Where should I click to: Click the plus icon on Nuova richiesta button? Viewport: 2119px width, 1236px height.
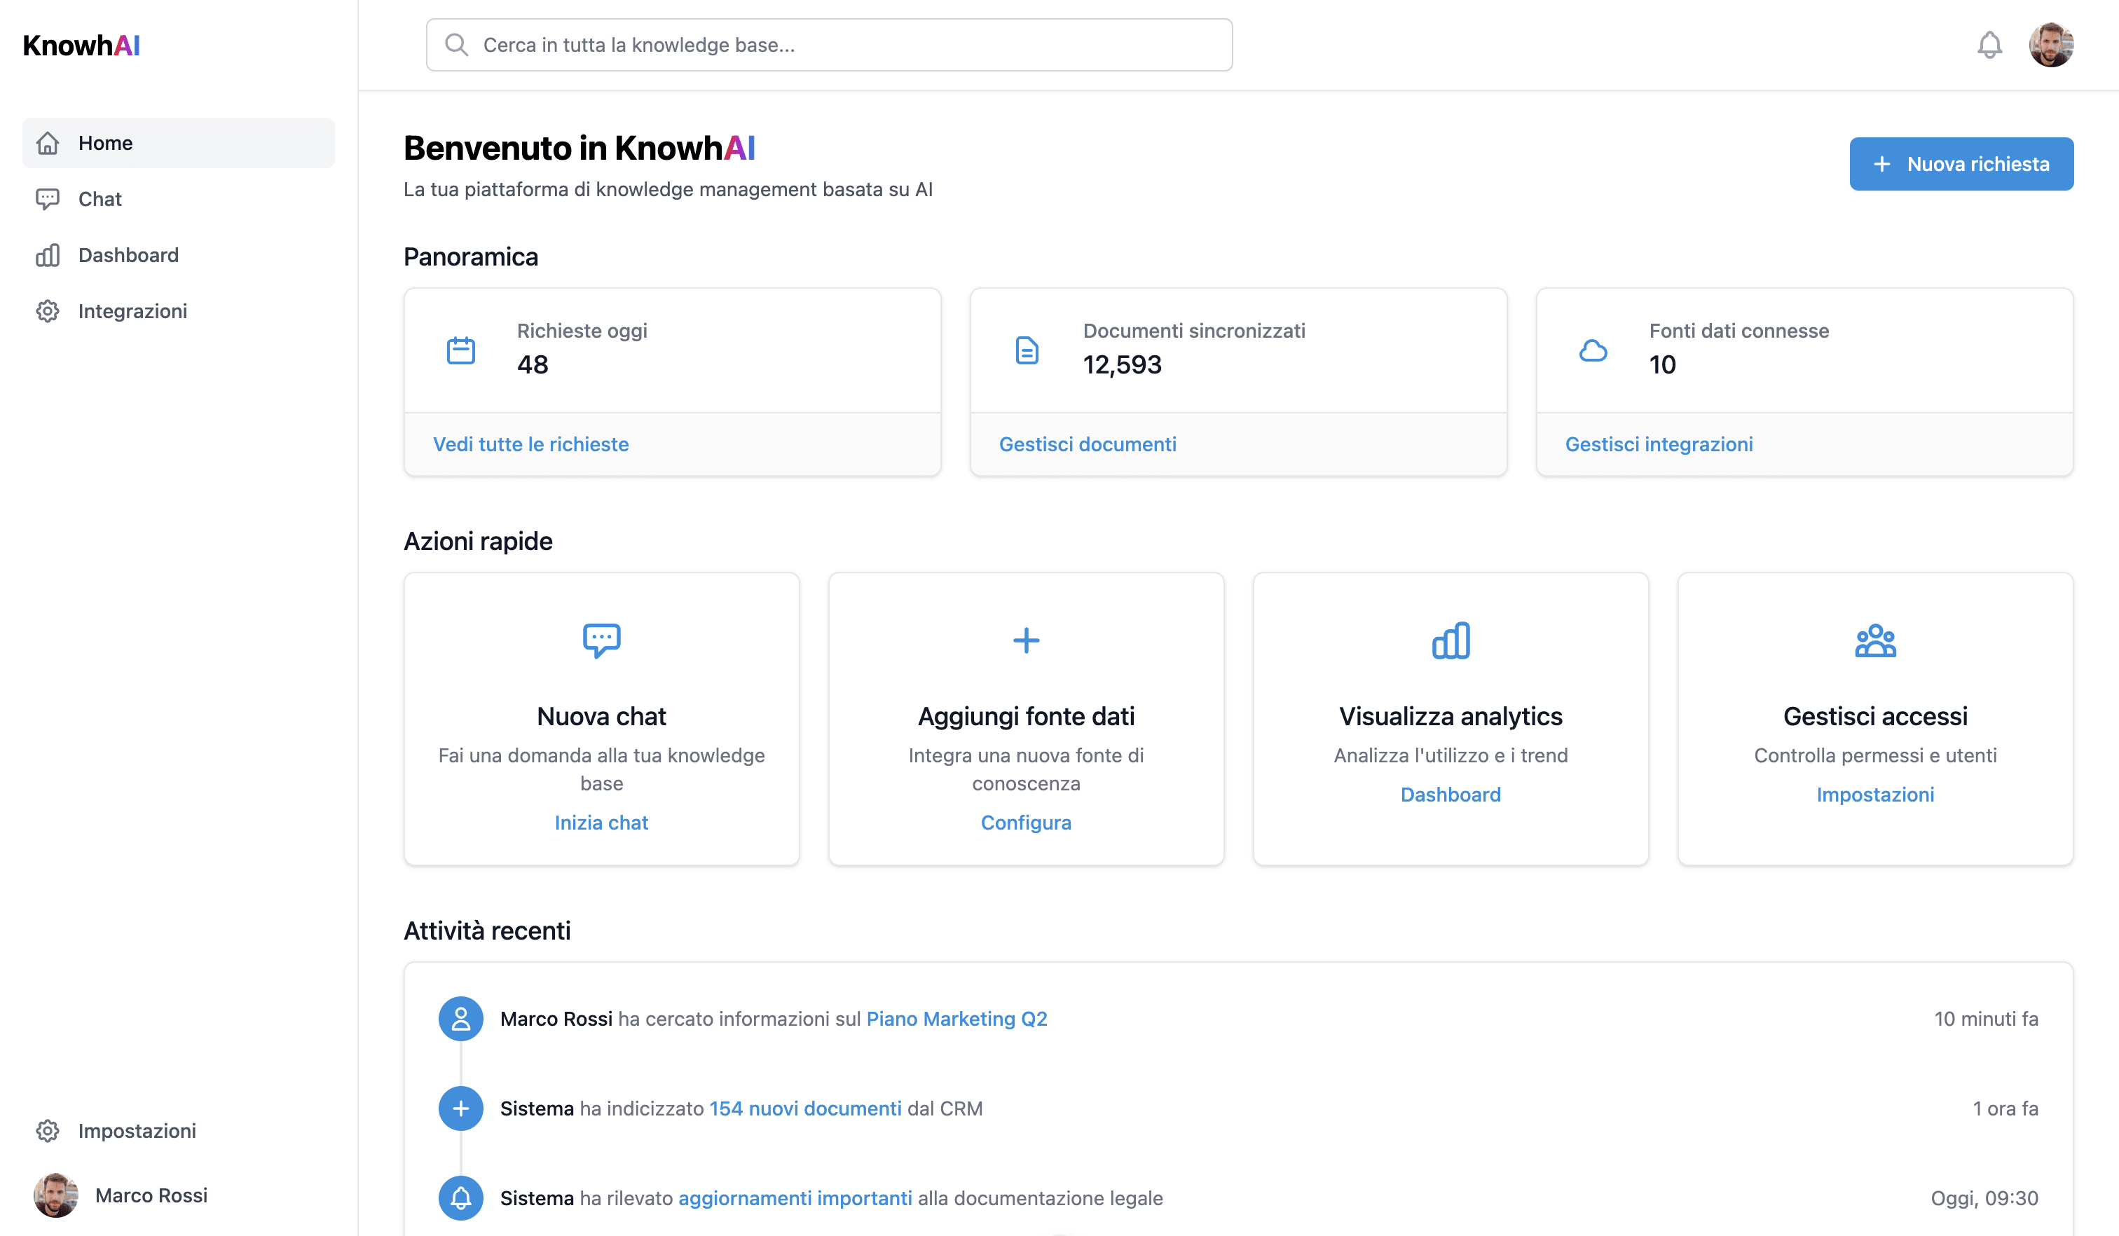(1882, 164)
